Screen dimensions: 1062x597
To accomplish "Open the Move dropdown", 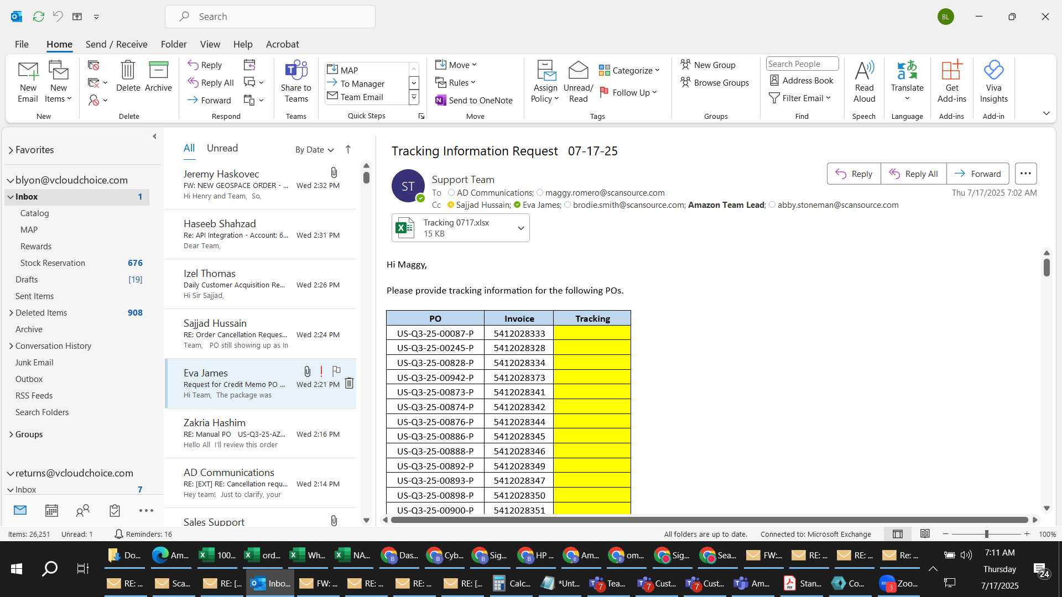I will point(456,65).
